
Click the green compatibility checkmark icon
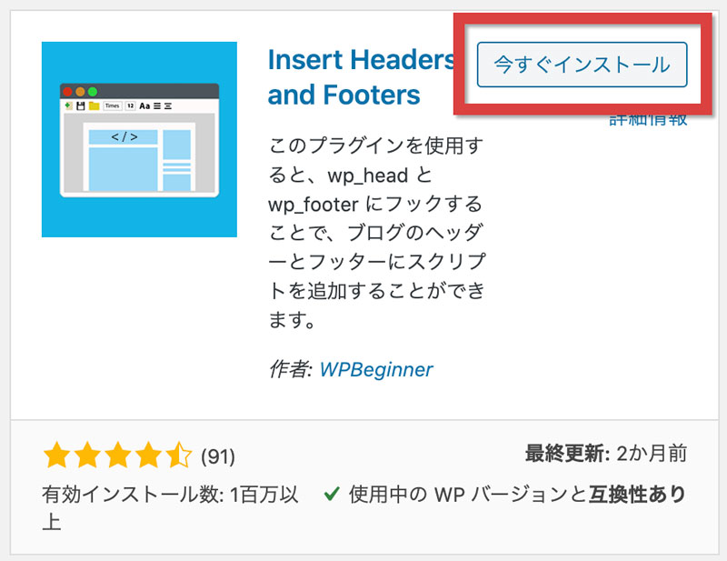pos(332,496)
